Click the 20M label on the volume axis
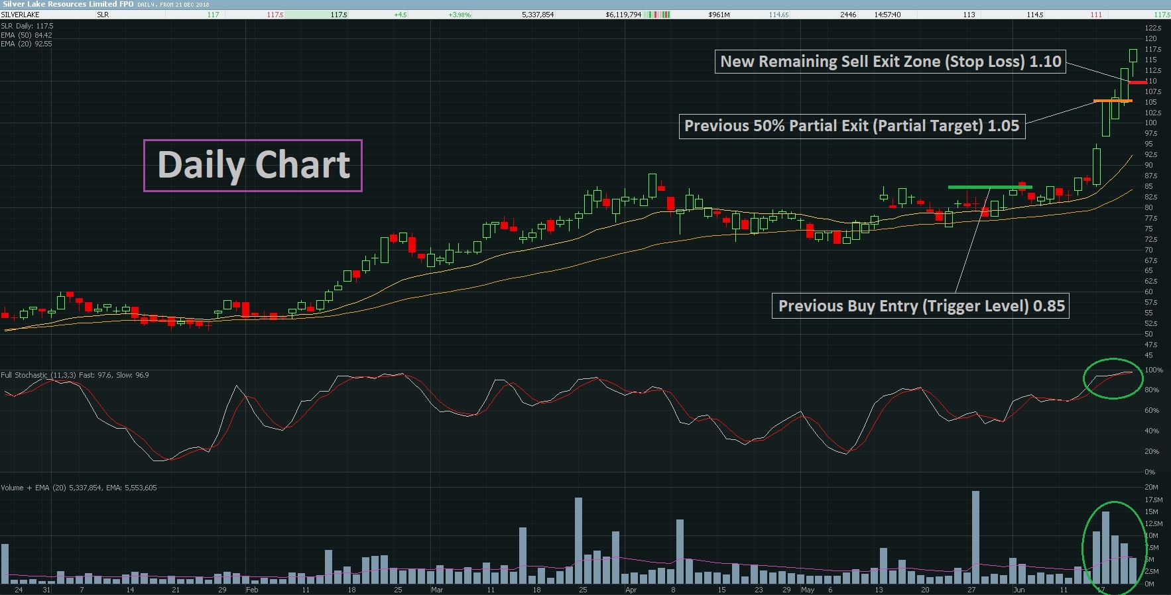This screenshot has height=595, width=1171. pyautogui.click(x=1152, y=487)
